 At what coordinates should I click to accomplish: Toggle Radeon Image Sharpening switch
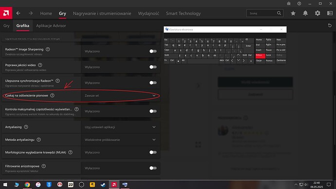coord(153,51)
